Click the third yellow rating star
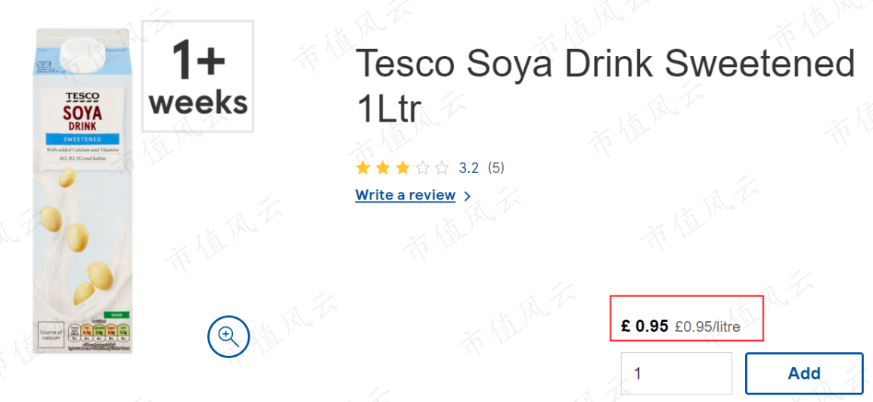873x402 pixels. [402, 167]
